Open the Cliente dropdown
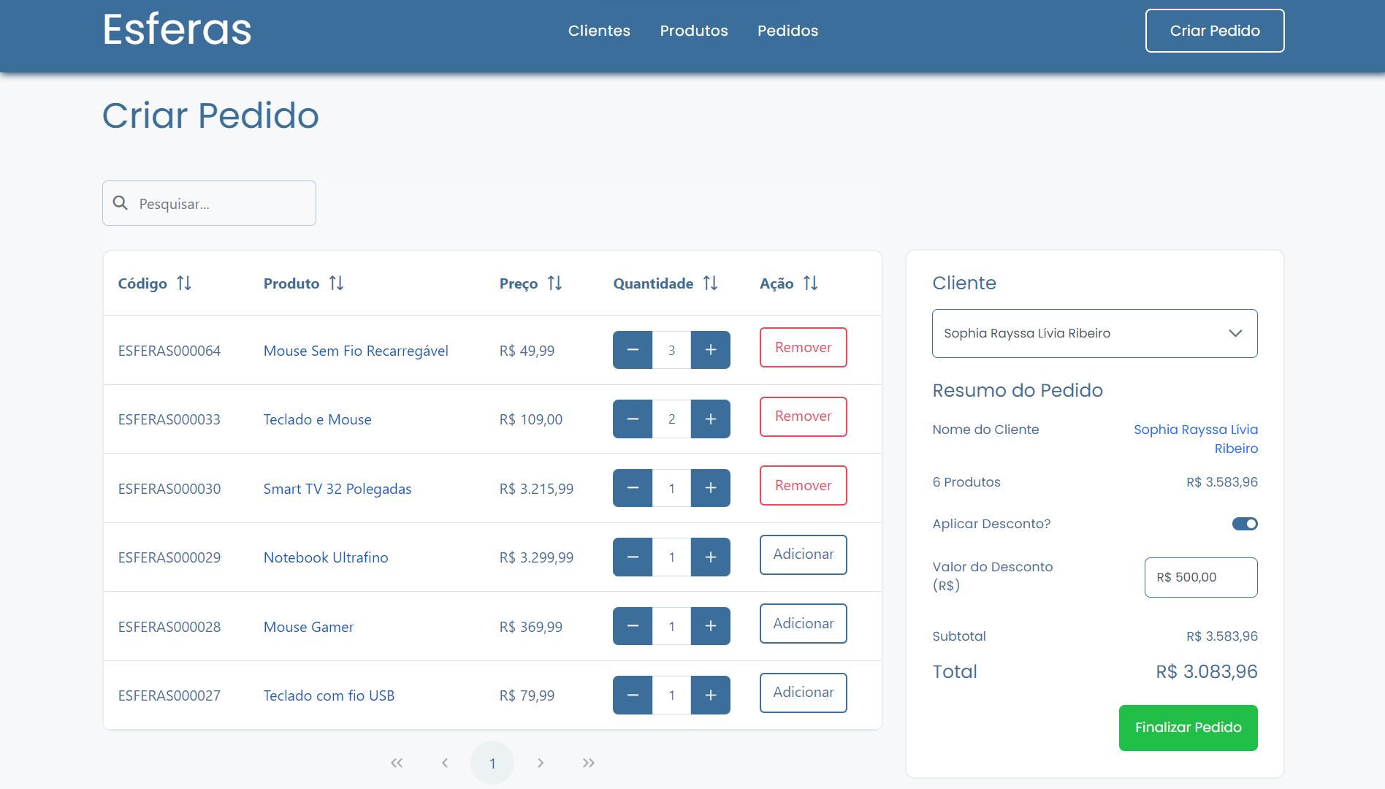The height and width of the screenshot is (789, 1385). [x=1094, y=333]
